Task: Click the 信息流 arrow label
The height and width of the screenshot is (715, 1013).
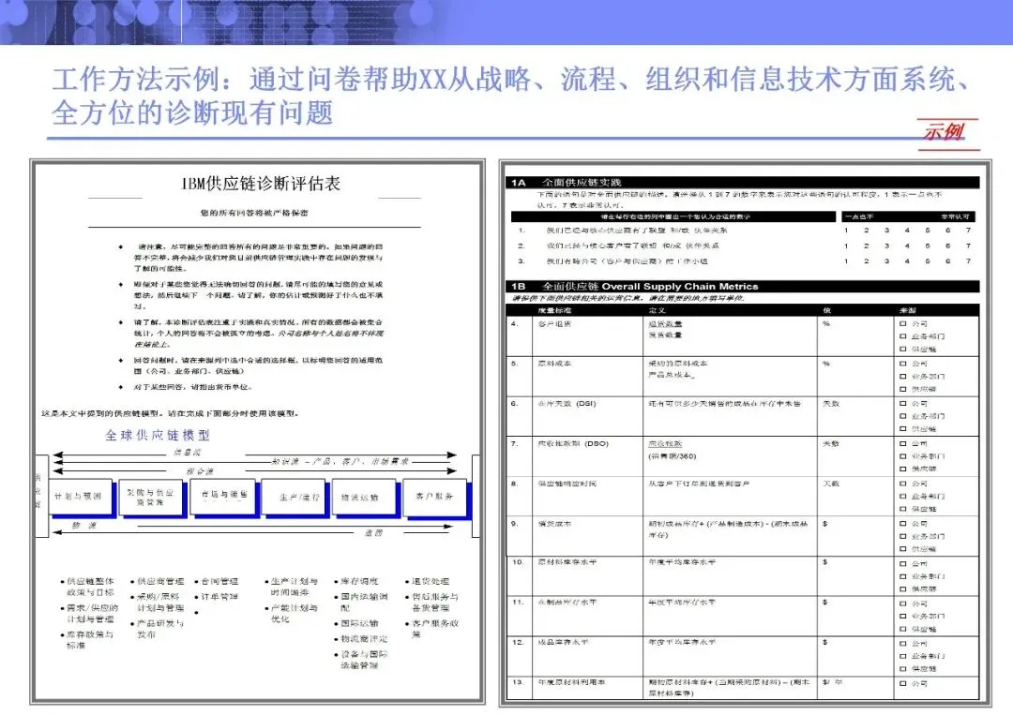Action: coord(188,453)
